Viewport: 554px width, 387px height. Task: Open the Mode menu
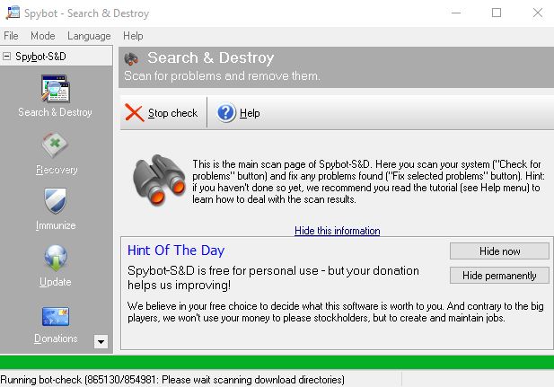[x=43, y=36]
